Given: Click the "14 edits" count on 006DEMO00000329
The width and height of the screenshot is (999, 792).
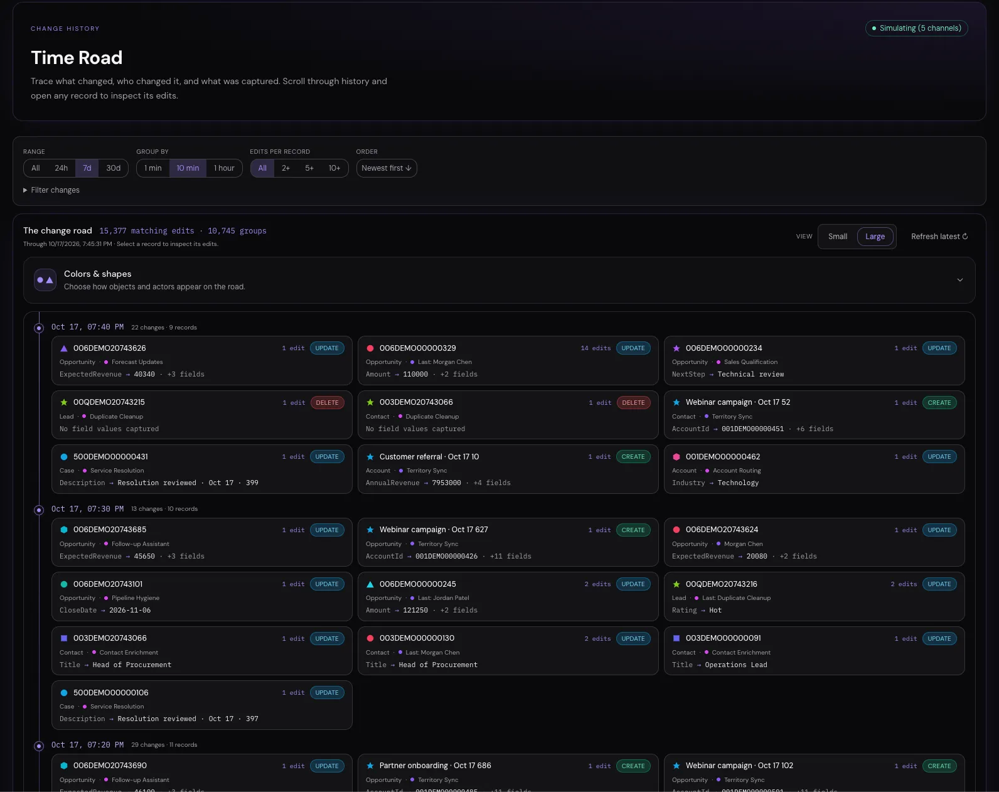Looking at the screenshot, I should pos(596,348).
